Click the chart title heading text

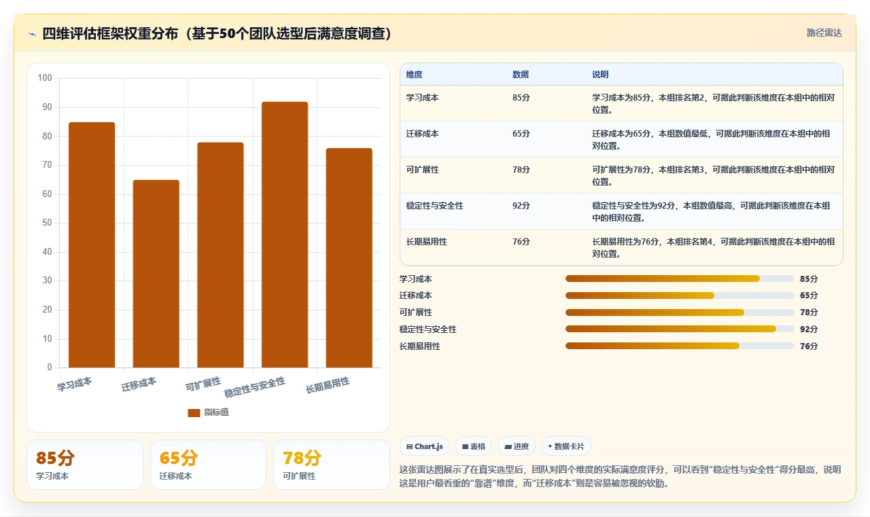click(217, 34)
